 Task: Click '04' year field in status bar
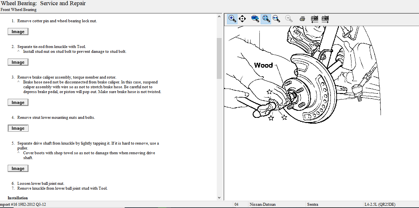pos(236,204)
